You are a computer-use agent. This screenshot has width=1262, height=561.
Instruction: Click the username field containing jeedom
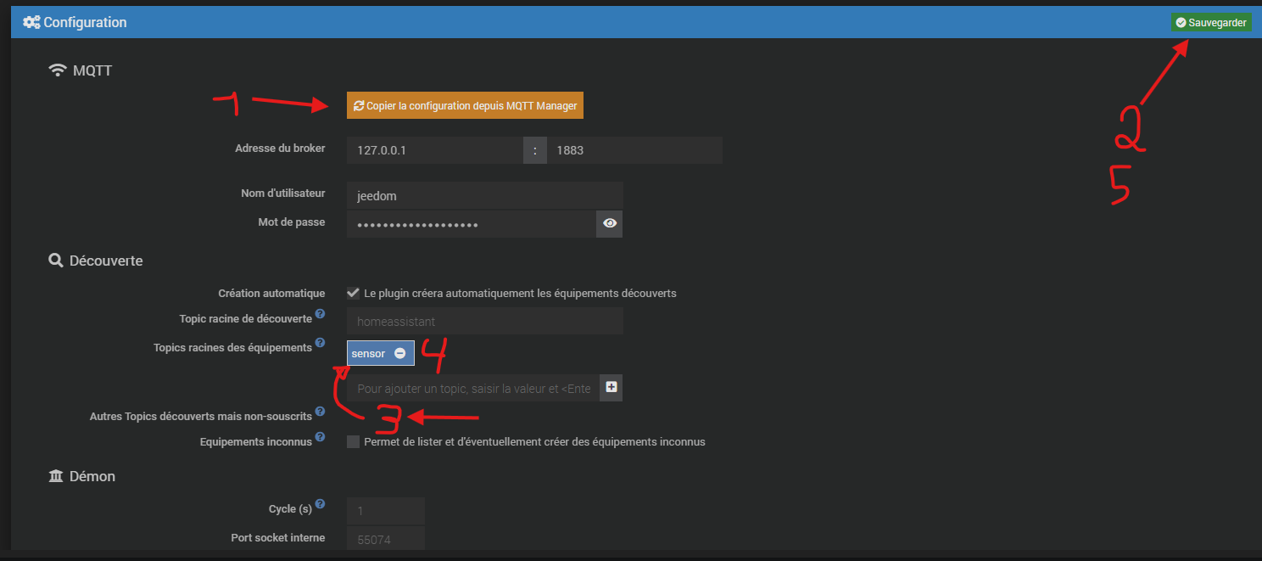[485, 195]
